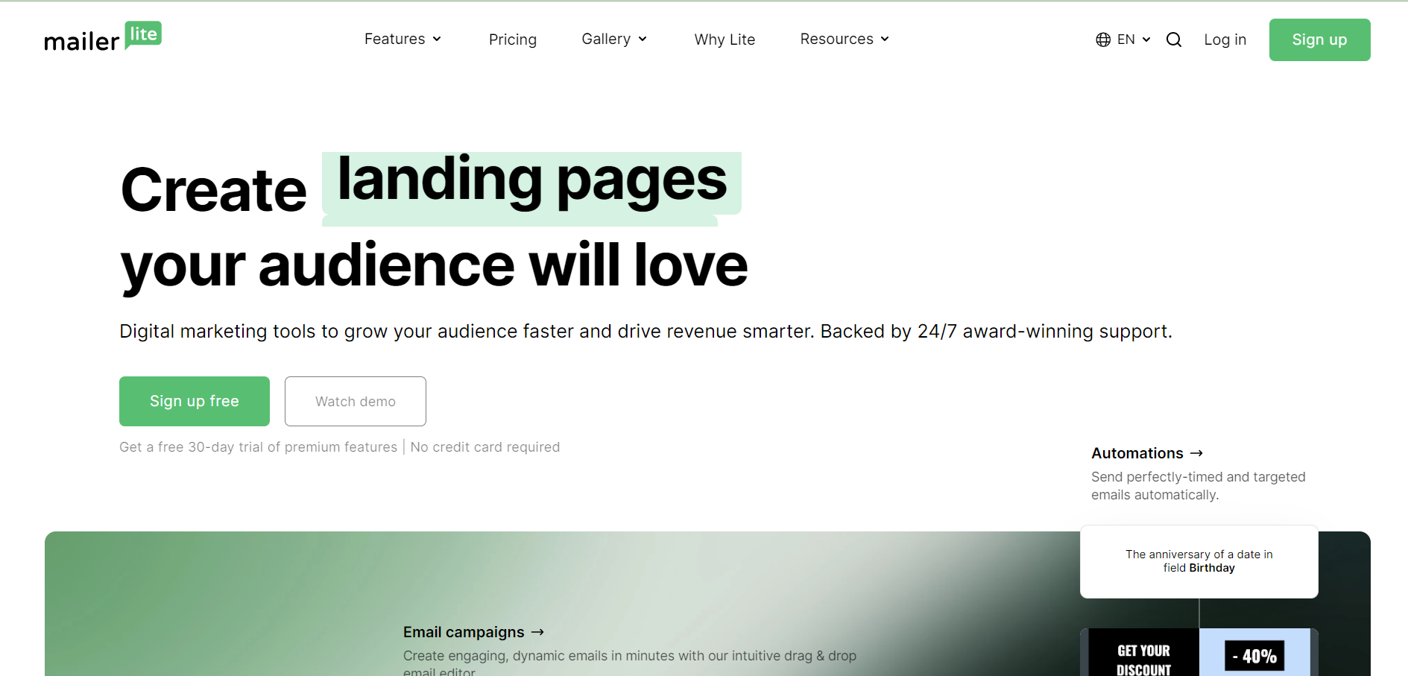Image resolution: width=1408 pixels, height=676 pixels.
Task: Click the Log in link
Action: pyautogui.click(x=1225, y=40)
